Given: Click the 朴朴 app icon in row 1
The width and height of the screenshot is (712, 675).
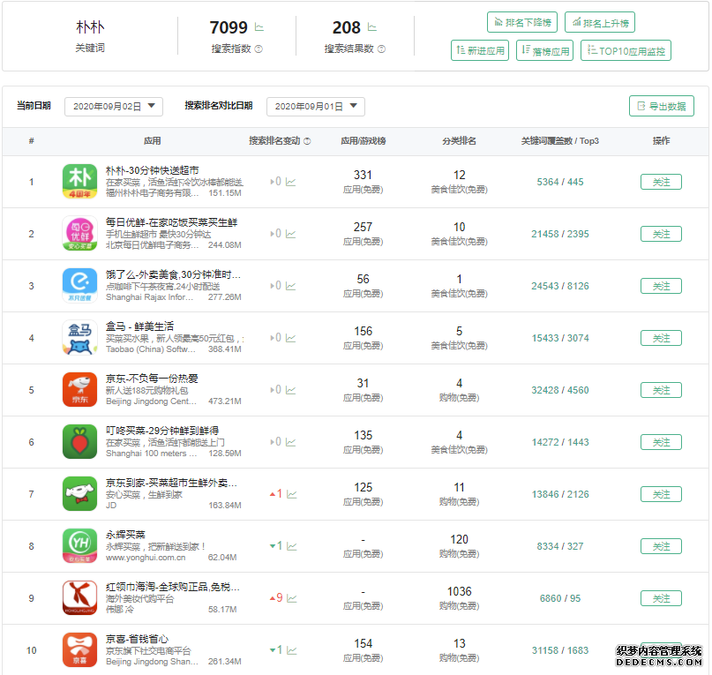Looking at the screenshot, I should (x=79, y=182).
